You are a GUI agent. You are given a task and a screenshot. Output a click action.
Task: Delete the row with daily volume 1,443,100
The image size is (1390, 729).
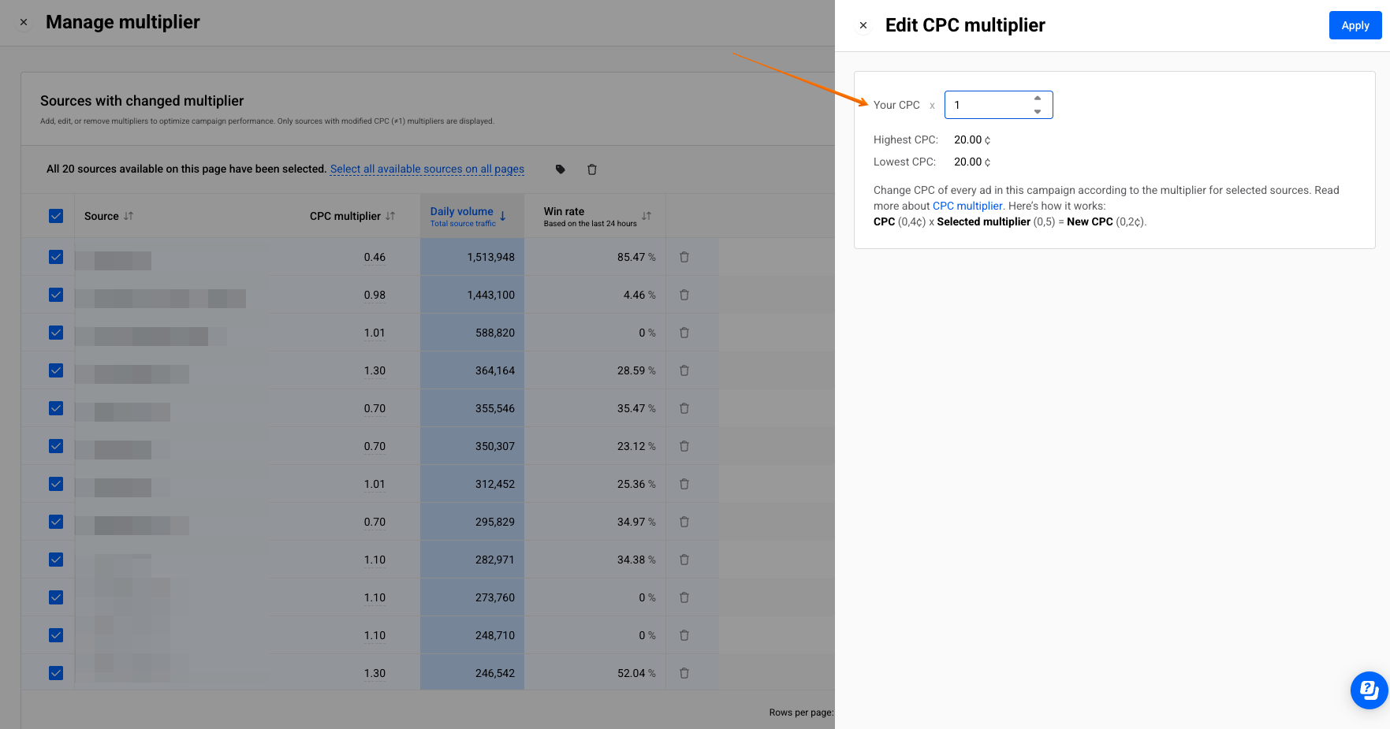pos(684,295)
